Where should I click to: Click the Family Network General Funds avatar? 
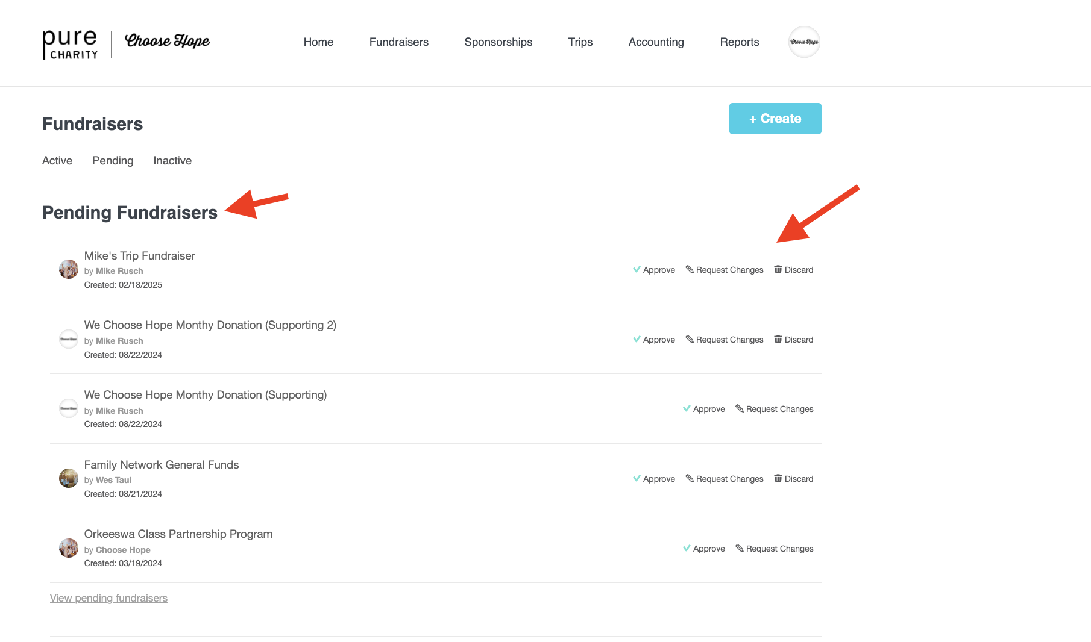(x=69, y=478)
